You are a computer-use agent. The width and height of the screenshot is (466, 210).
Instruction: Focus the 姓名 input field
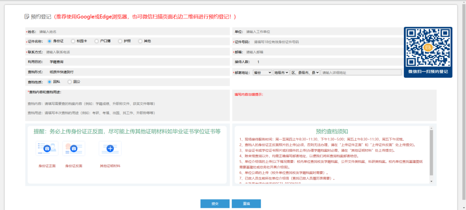tap(134, 32)
